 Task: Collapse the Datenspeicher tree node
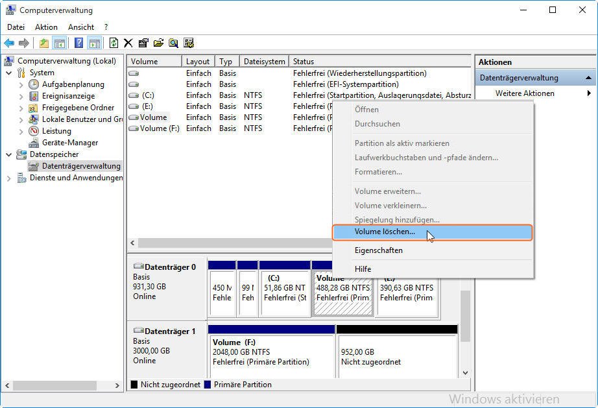[x=9, y=154]
